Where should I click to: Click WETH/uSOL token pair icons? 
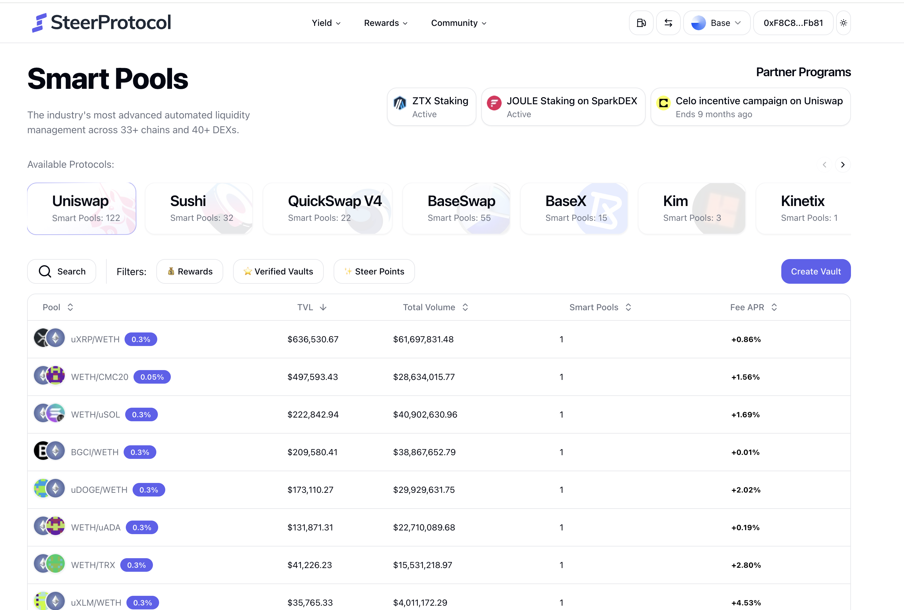click(49, 413)
